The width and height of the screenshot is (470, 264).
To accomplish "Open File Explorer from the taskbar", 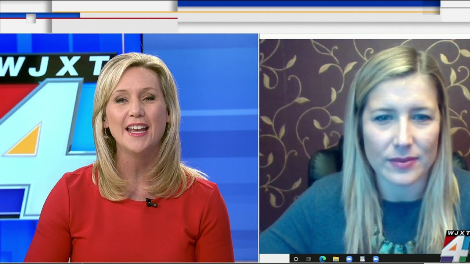I will pyautogui.click(x=336, y=259).
